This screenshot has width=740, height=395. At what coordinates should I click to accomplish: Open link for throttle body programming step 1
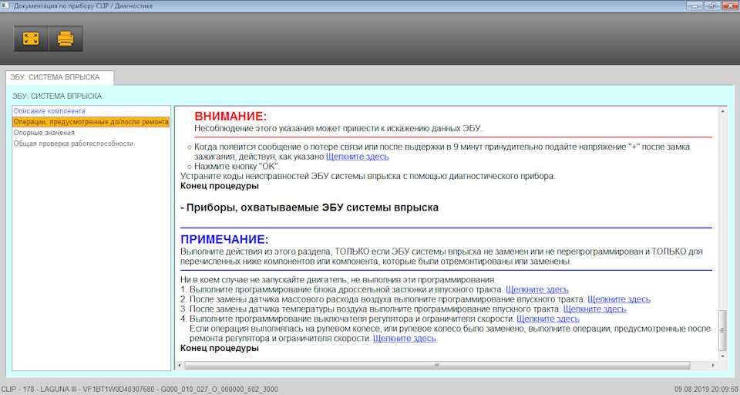point(536,289)
